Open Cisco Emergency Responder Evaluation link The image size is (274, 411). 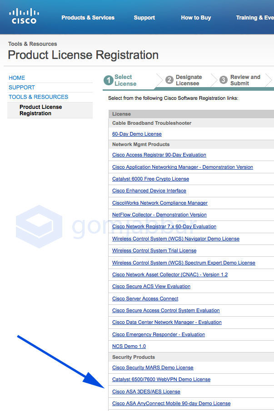click(x=159, y=334)
